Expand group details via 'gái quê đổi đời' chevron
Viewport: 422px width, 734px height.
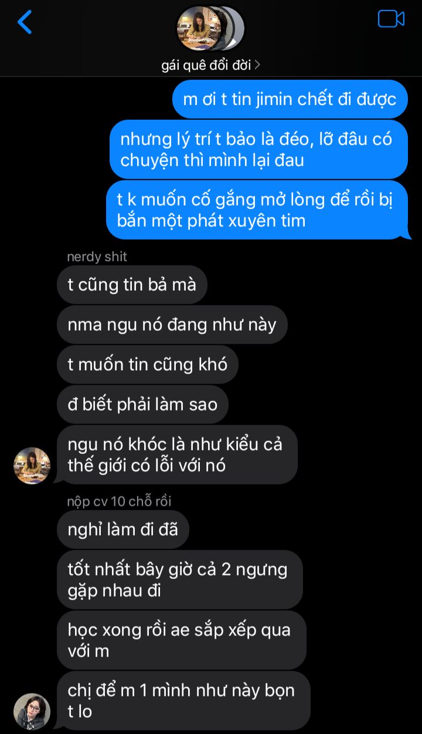[210, 65]
